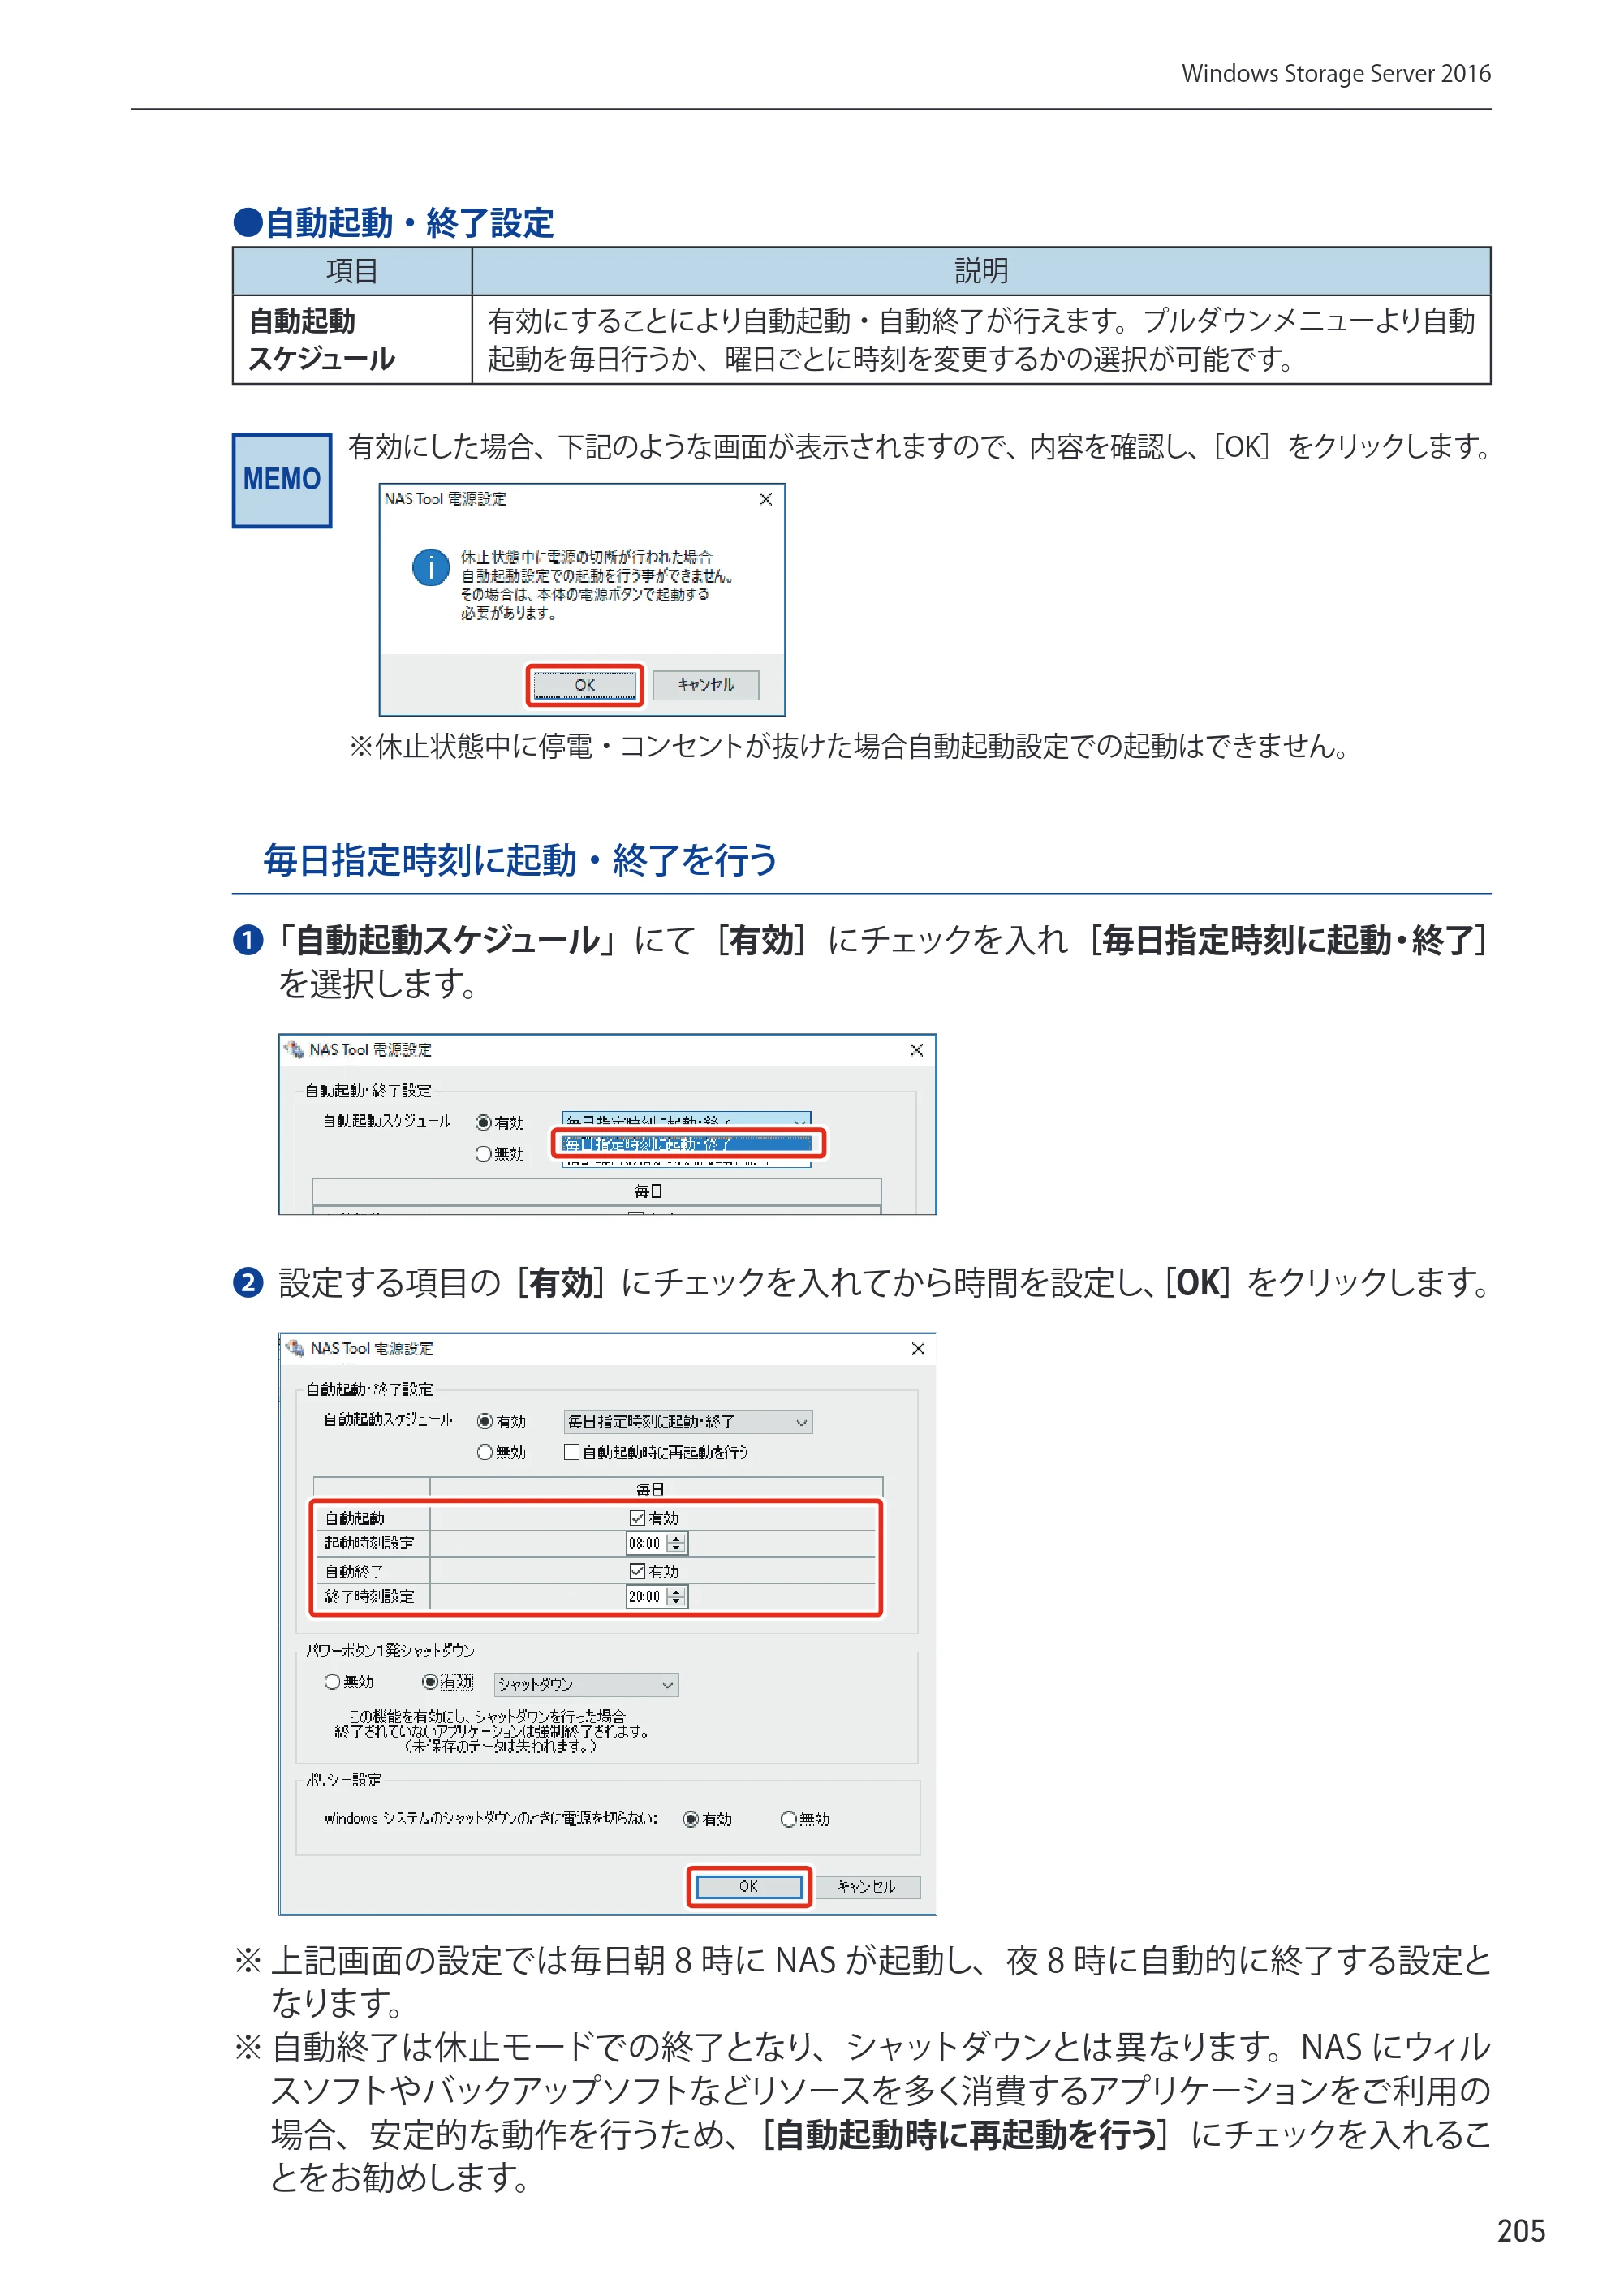Toggle the 自動起動 有効 checkbox in schedule table

pyautogui.click(x=637, y=1518)
